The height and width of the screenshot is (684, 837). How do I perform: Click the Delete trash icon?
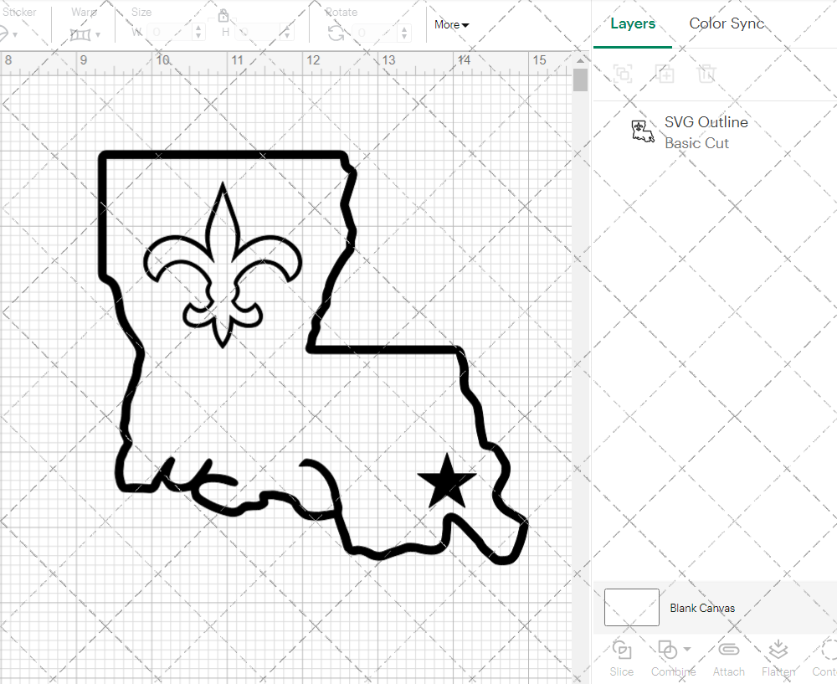pos(707,74)
